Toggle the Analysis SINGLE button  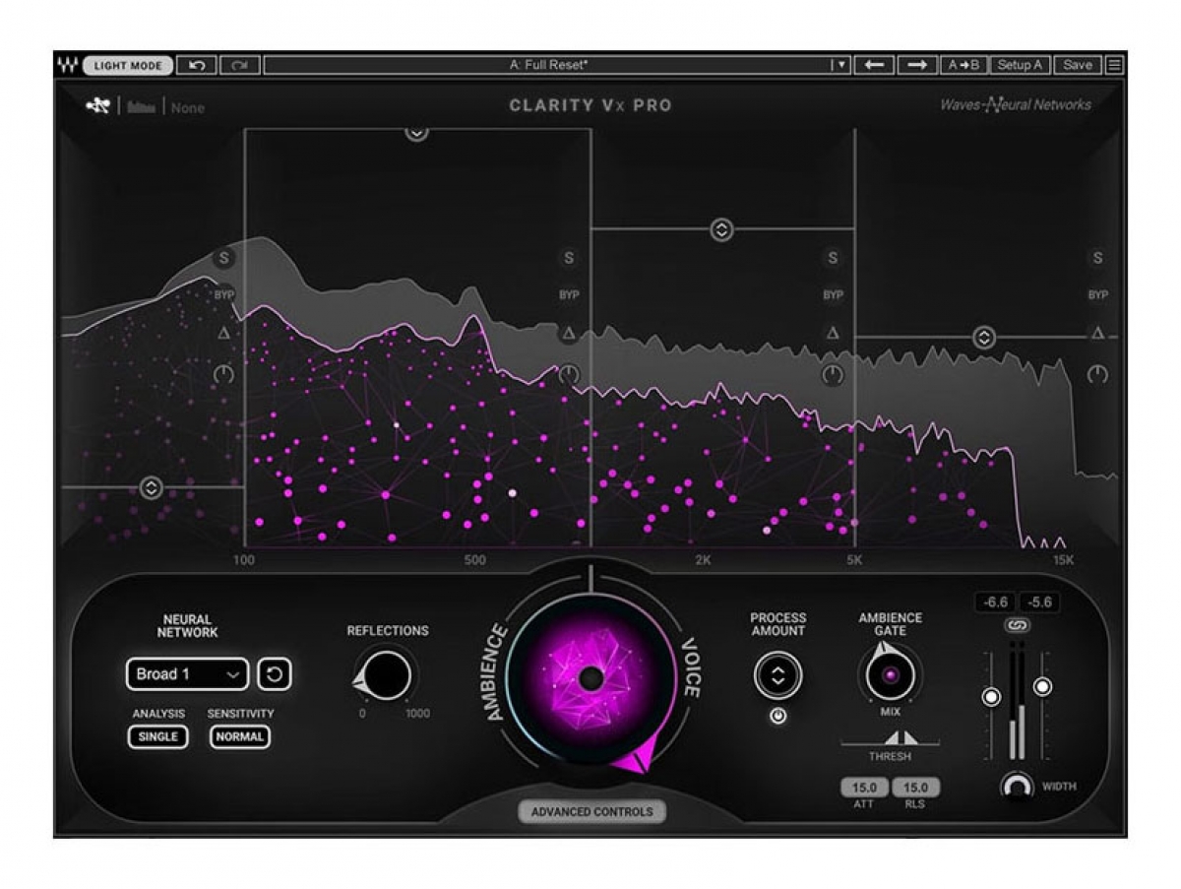(157, 736)
